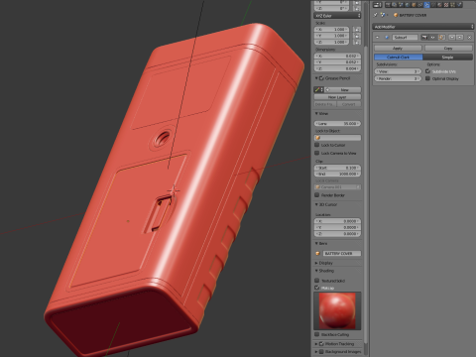This screenshot has height=357, width=476.
Task: Open the XYZ Euler rotation mode dropdown
Action: click(337, 16)
